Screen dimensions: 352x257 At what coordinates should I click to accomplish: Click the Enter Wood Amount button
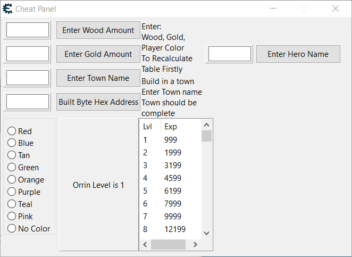(x=98, y=30)
